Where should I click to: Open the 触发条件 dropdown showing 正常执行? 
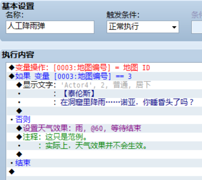point(143,27)
